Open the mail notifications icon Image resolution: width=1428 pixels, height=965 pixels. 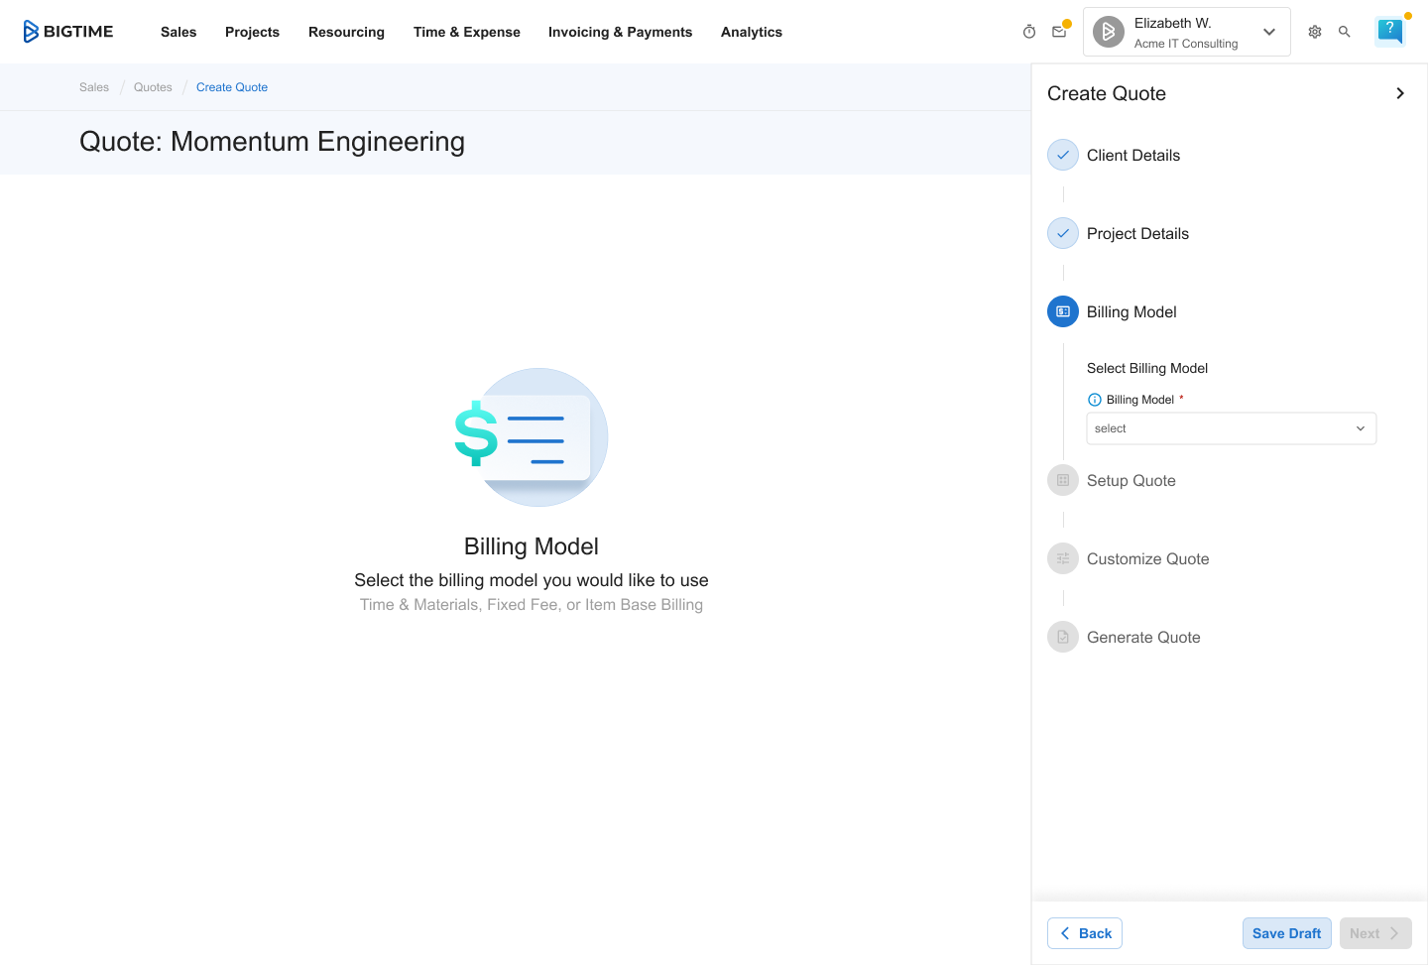click(1059, 32)
